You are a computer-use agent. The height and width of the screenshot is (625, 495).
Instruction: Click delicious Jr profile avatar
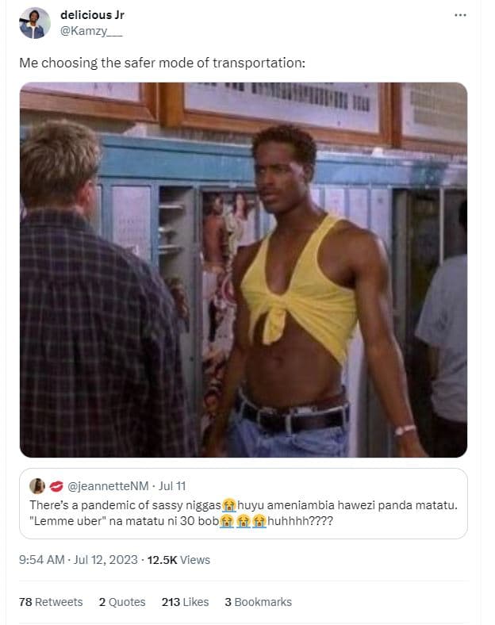(35, 23)
